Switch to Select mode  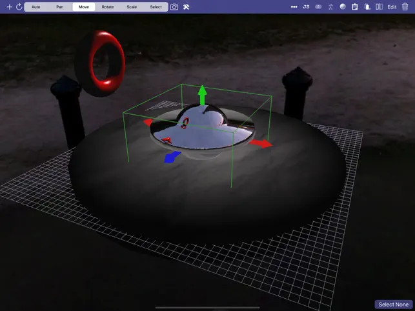point(156,7)
